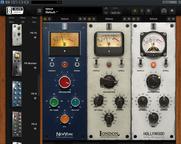
Task: Solo the New York module
Action: coord(49,19)
